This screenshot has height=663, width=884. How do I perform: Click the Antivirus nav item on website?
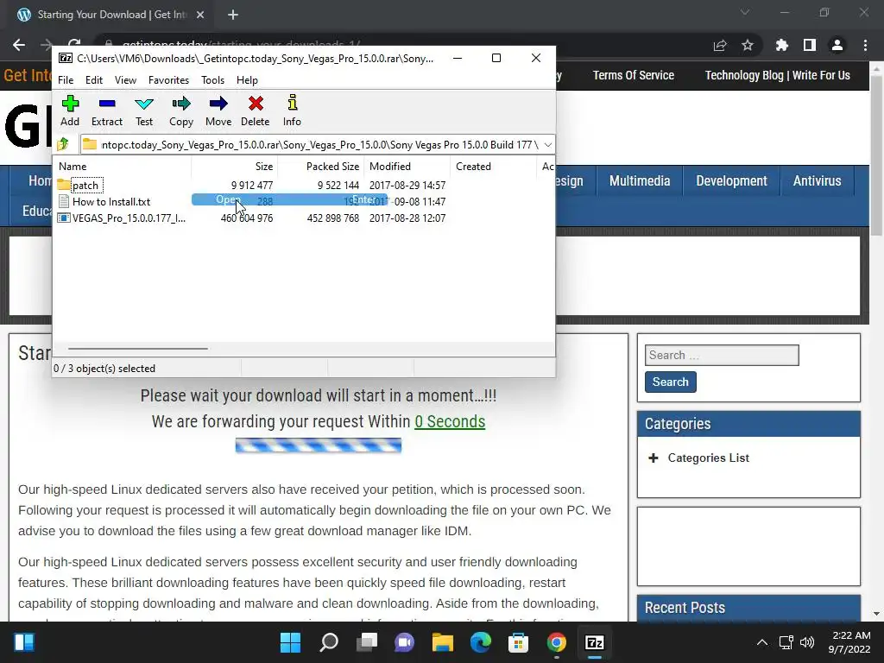(x=817, y=181)
